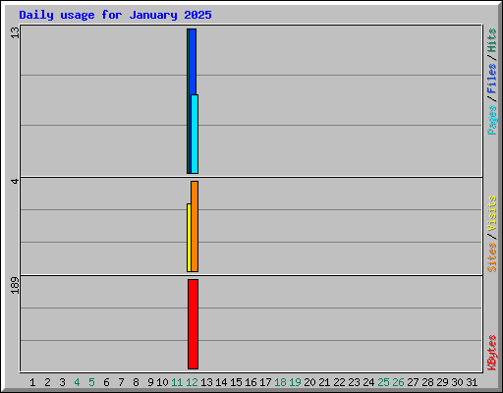
Task: Click day '21' on the x-axis
Action: 324,382
